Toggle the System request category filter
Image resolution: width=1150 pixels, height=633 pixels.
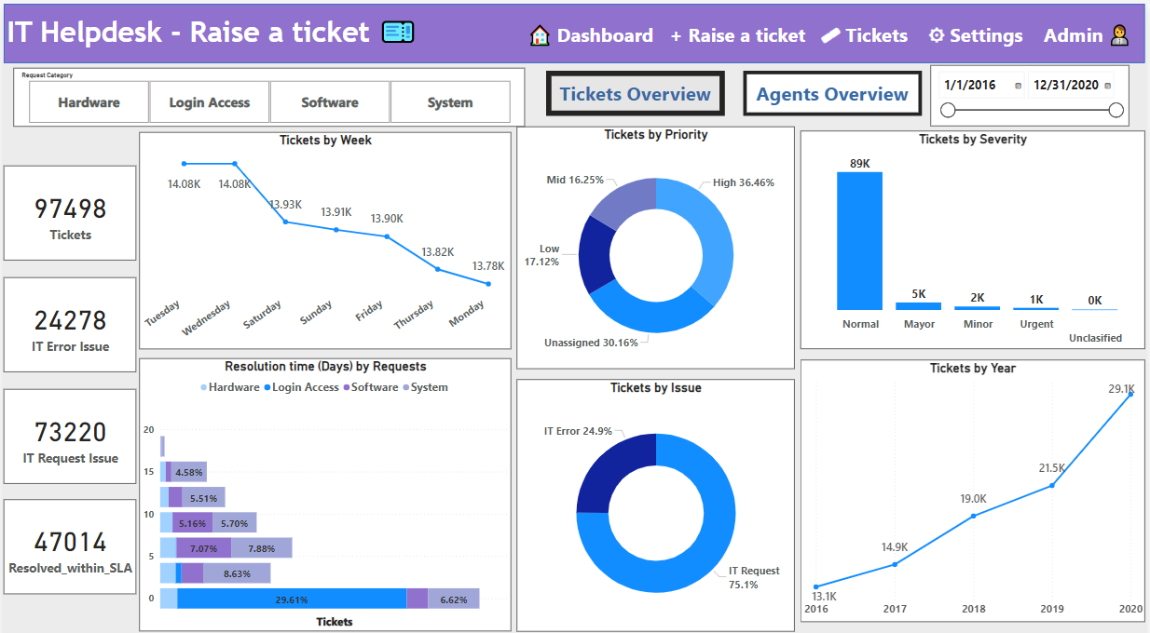point(450,102)
